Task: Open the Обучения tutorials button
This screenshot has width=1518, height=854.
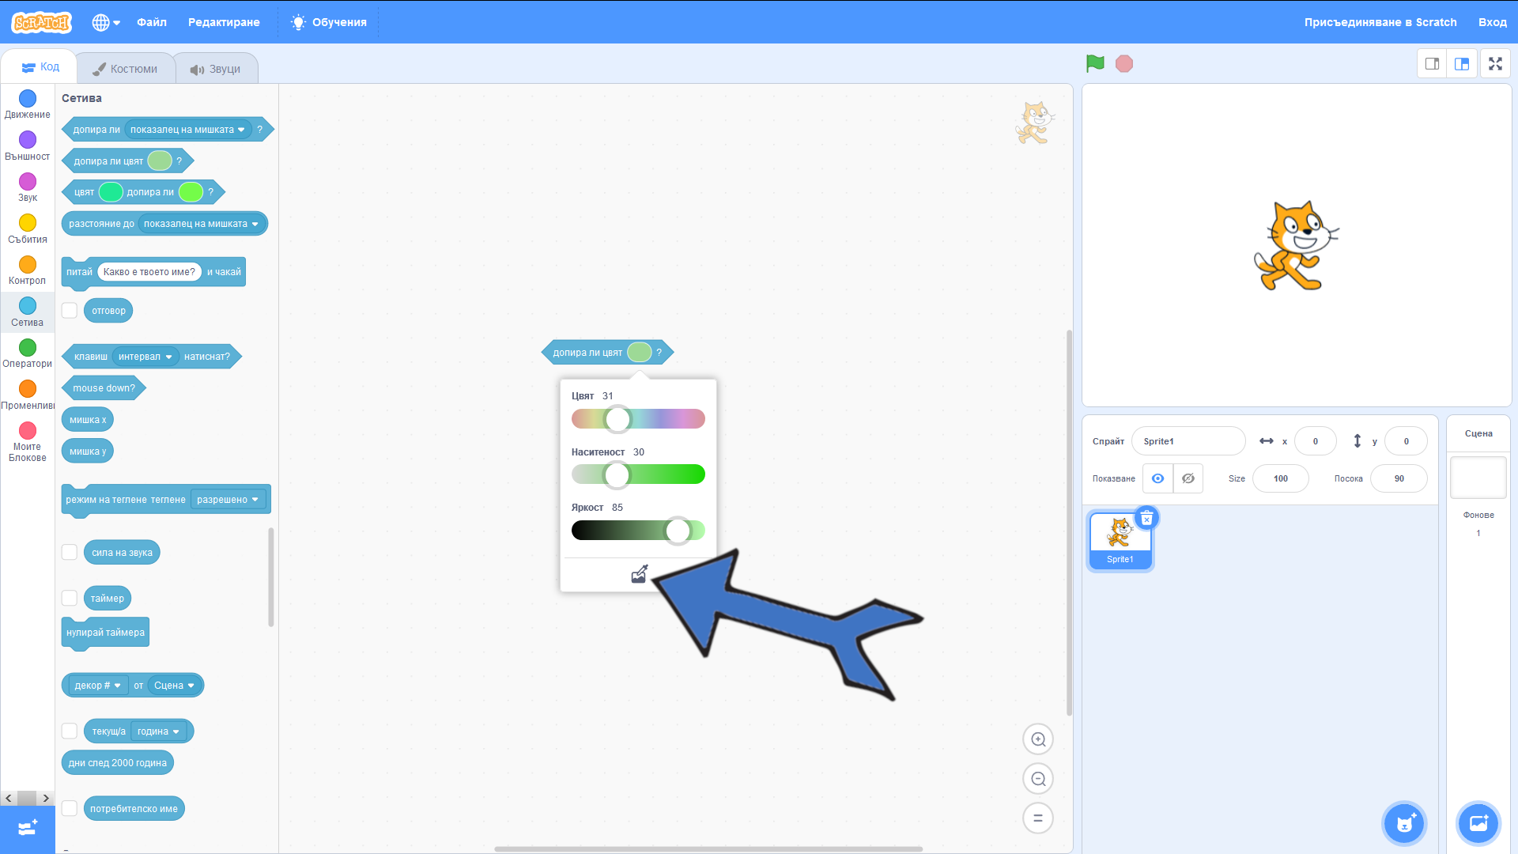Action: click(x=329, y=22)
